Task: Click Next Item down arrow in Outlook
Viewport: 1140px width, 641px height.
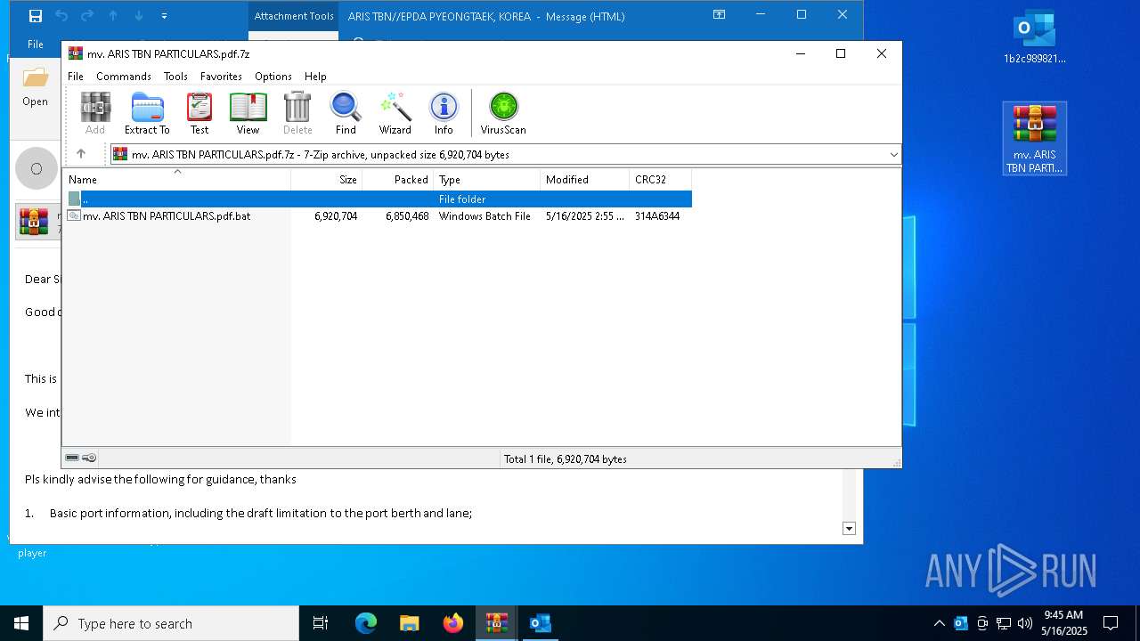Action: point(139,16)
